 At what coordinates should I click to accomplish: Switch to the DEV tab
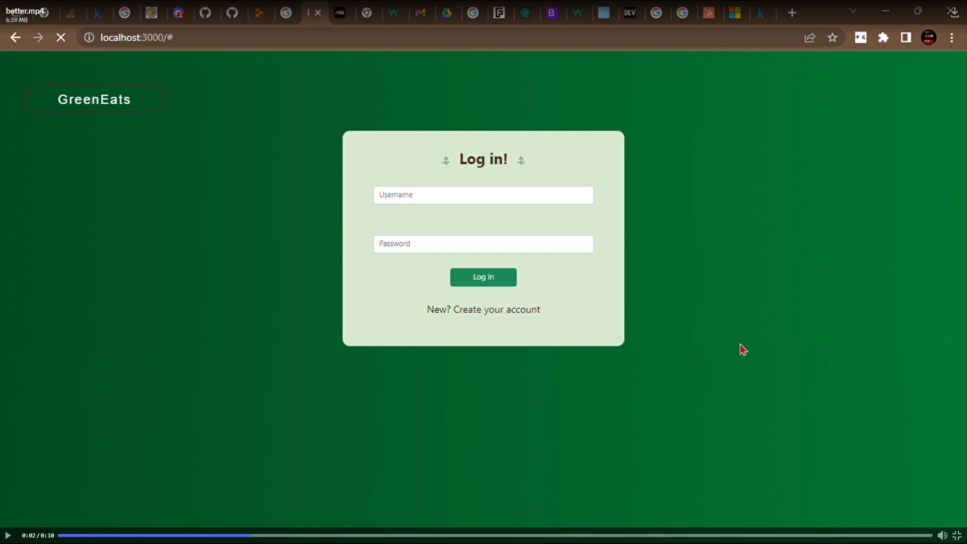(630, 13)
